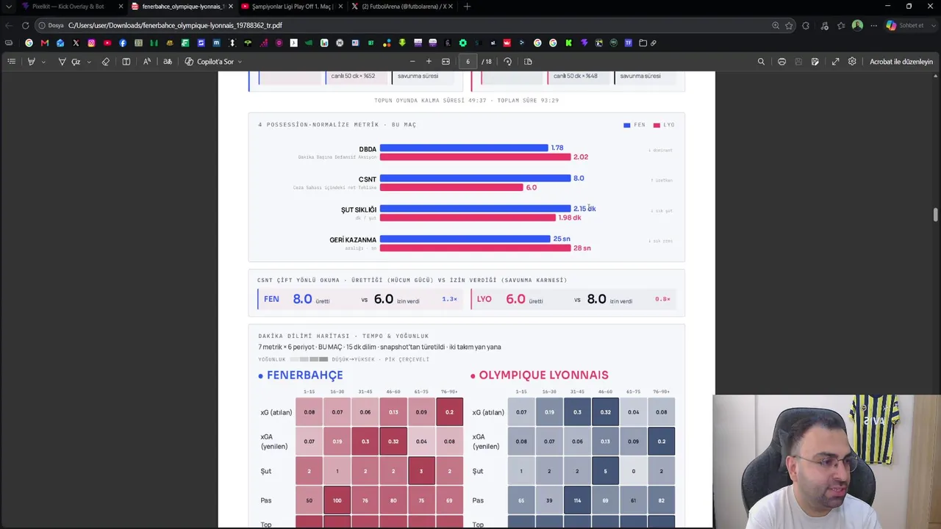Click the save as icon
941x529 pixels.
(x=815, y=62)
